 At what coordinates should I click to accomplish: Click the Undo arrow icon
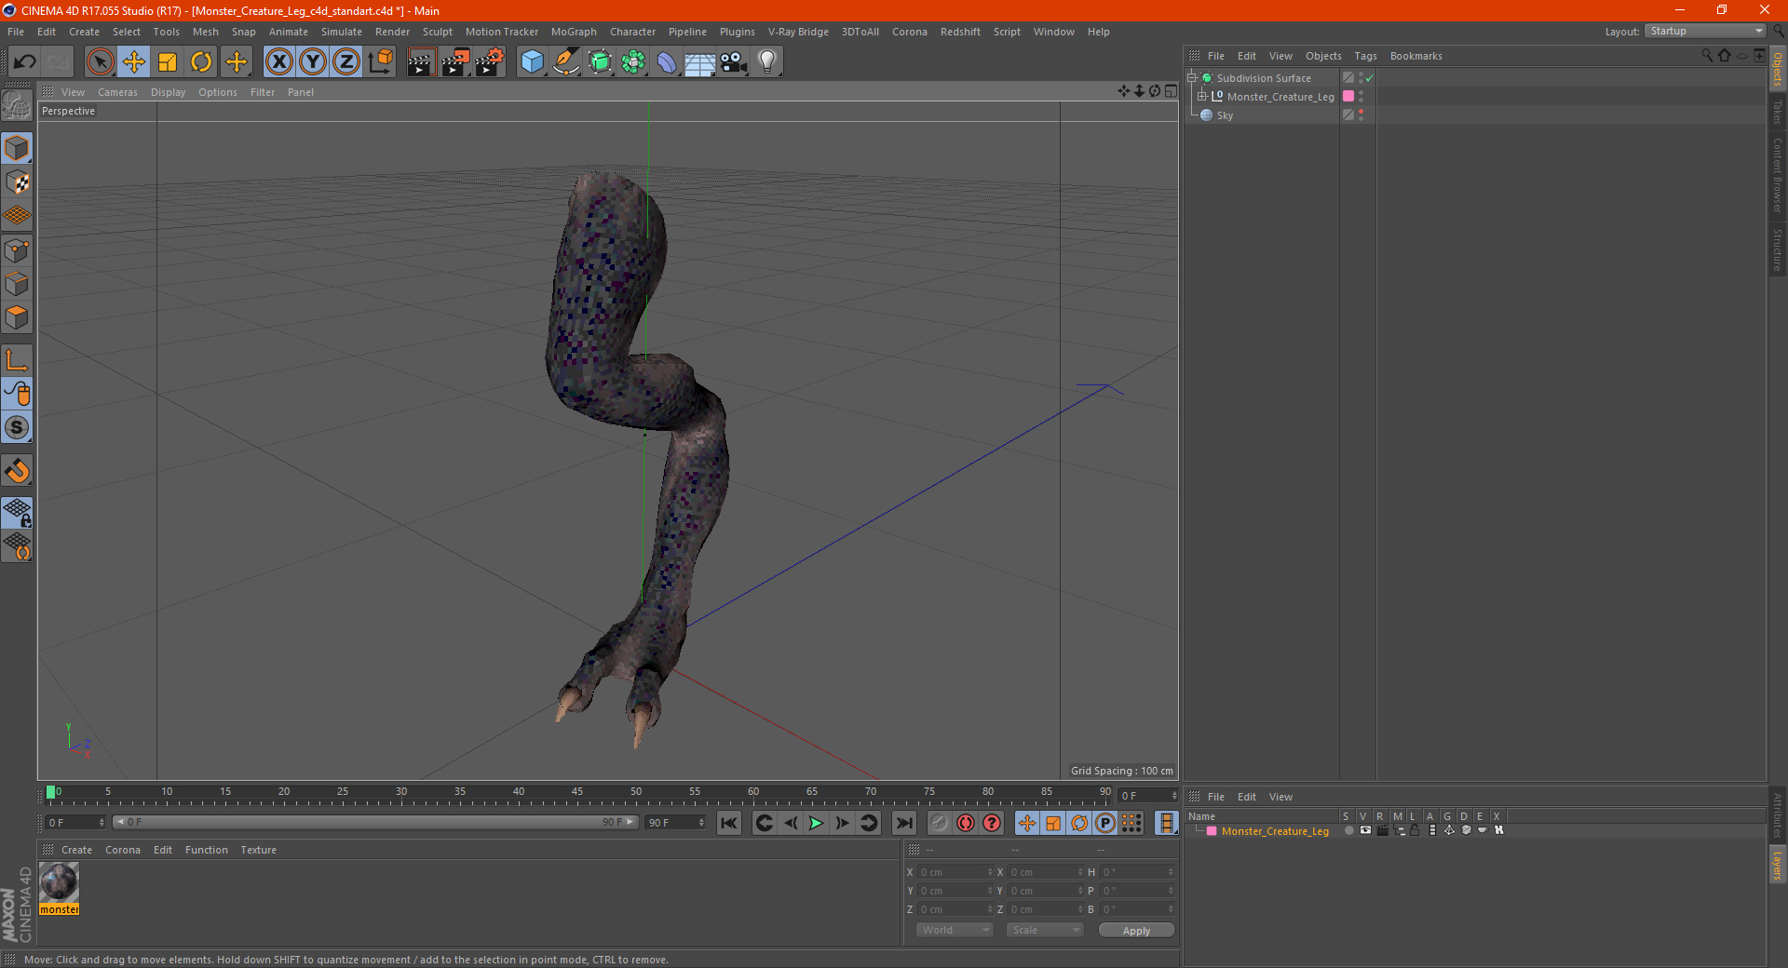[x=25, y=62]
